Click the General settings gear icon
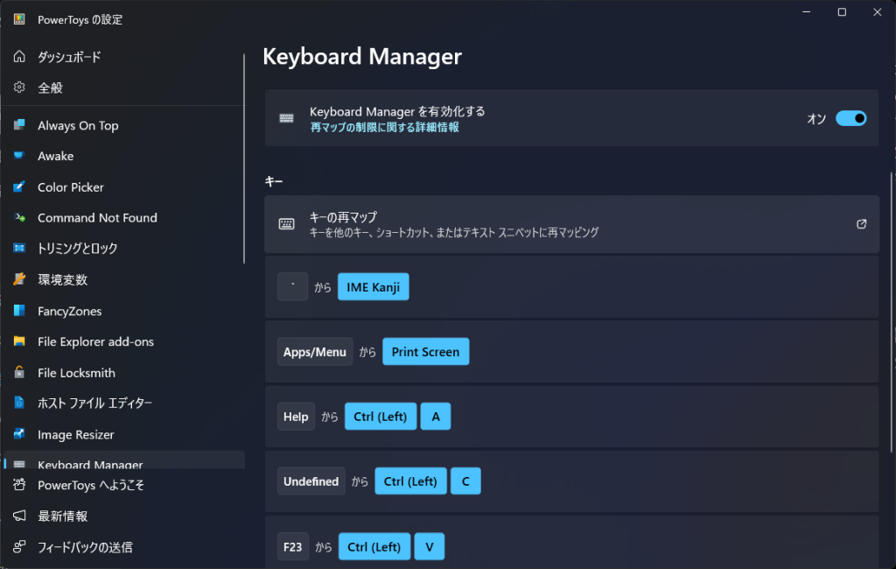The height and width of the screenshot is (569, 896). coord(19,87)
